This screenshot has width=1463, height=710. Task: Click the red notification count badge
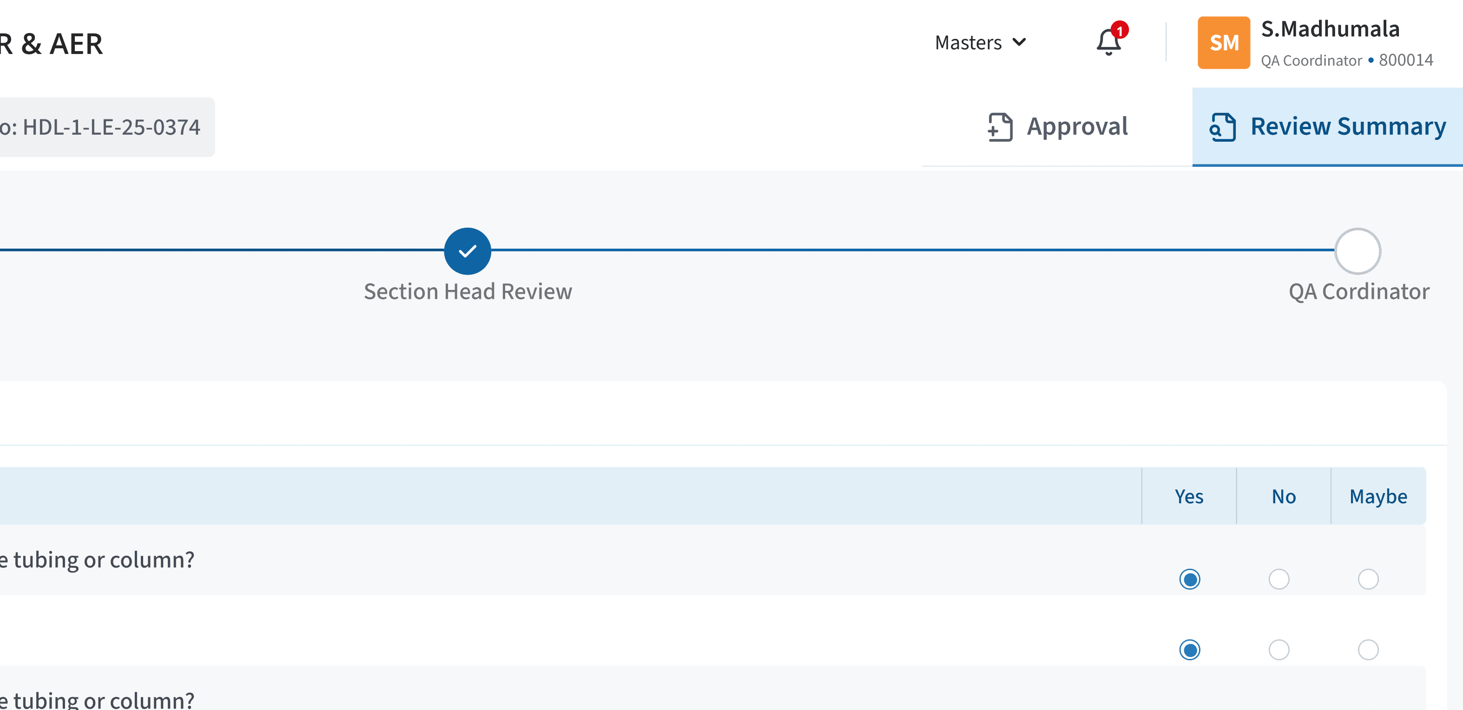pos(1120,30)
